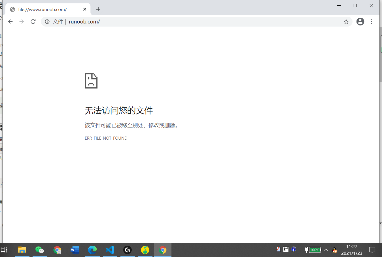Open the Chrome profile avatar menu
The height and width of the screenshot is (257, 382).
click(x=360, y=21)
